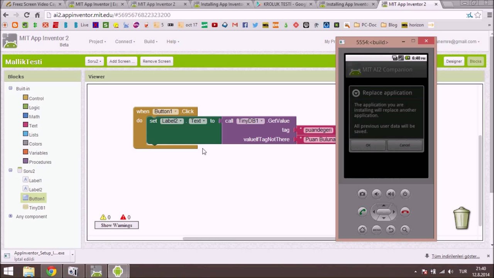494x278 pixels.
Task: Open the Twitter bookmark icon
Action: tap(255, 25)
